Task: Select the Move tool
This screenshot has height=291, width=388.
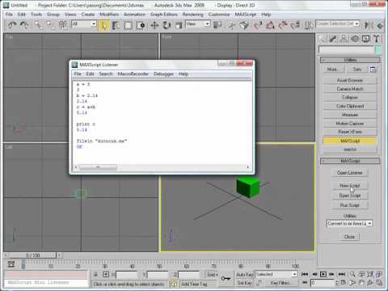Action: (154, 25)
